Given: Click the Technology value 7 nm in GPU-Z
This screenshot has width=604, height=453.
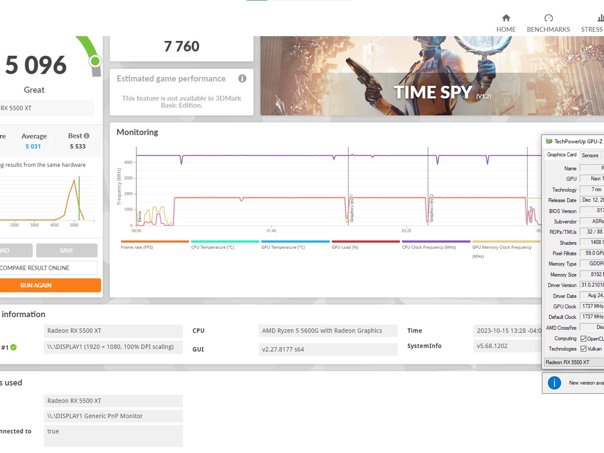Looking at the screenshot, I should (592, 189).
